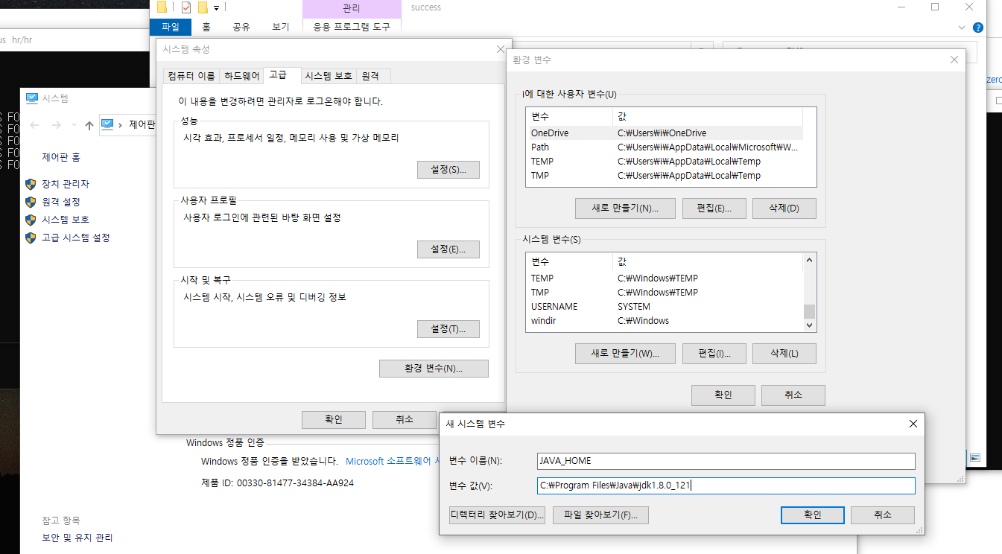Open the 공유 ribbon tab in Explorer

tap(241, 27)
